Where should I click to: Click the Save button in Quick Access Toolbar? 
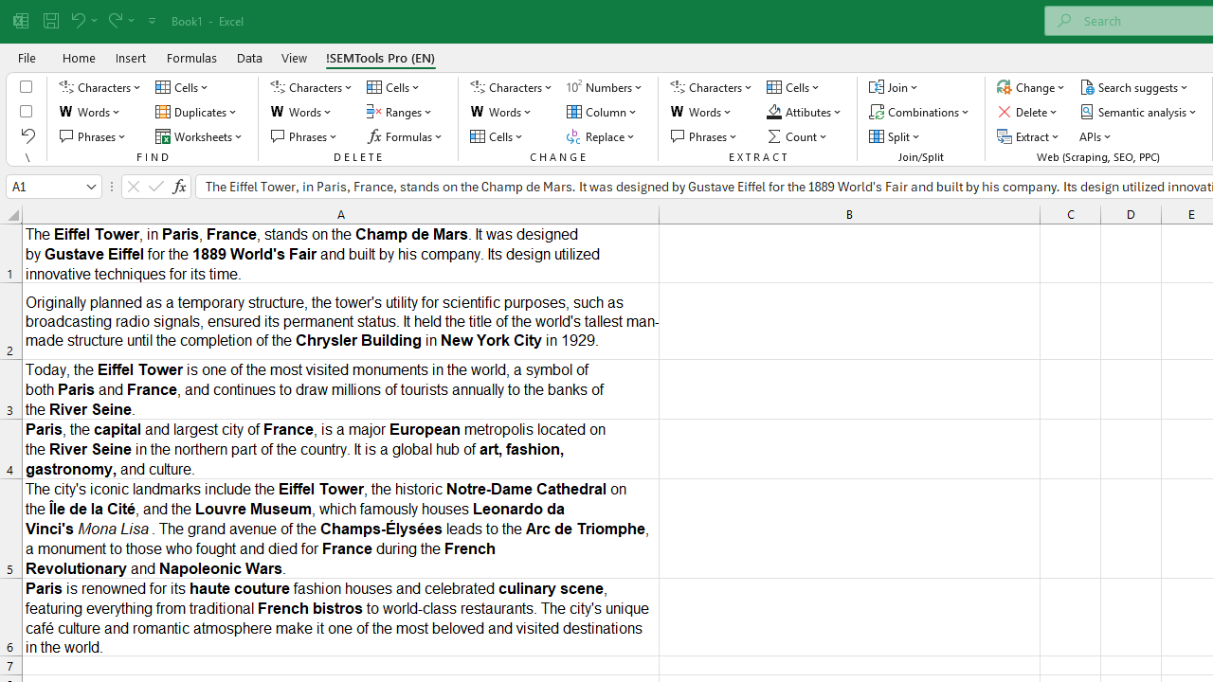pyautogui.click(x=49, y=20)
